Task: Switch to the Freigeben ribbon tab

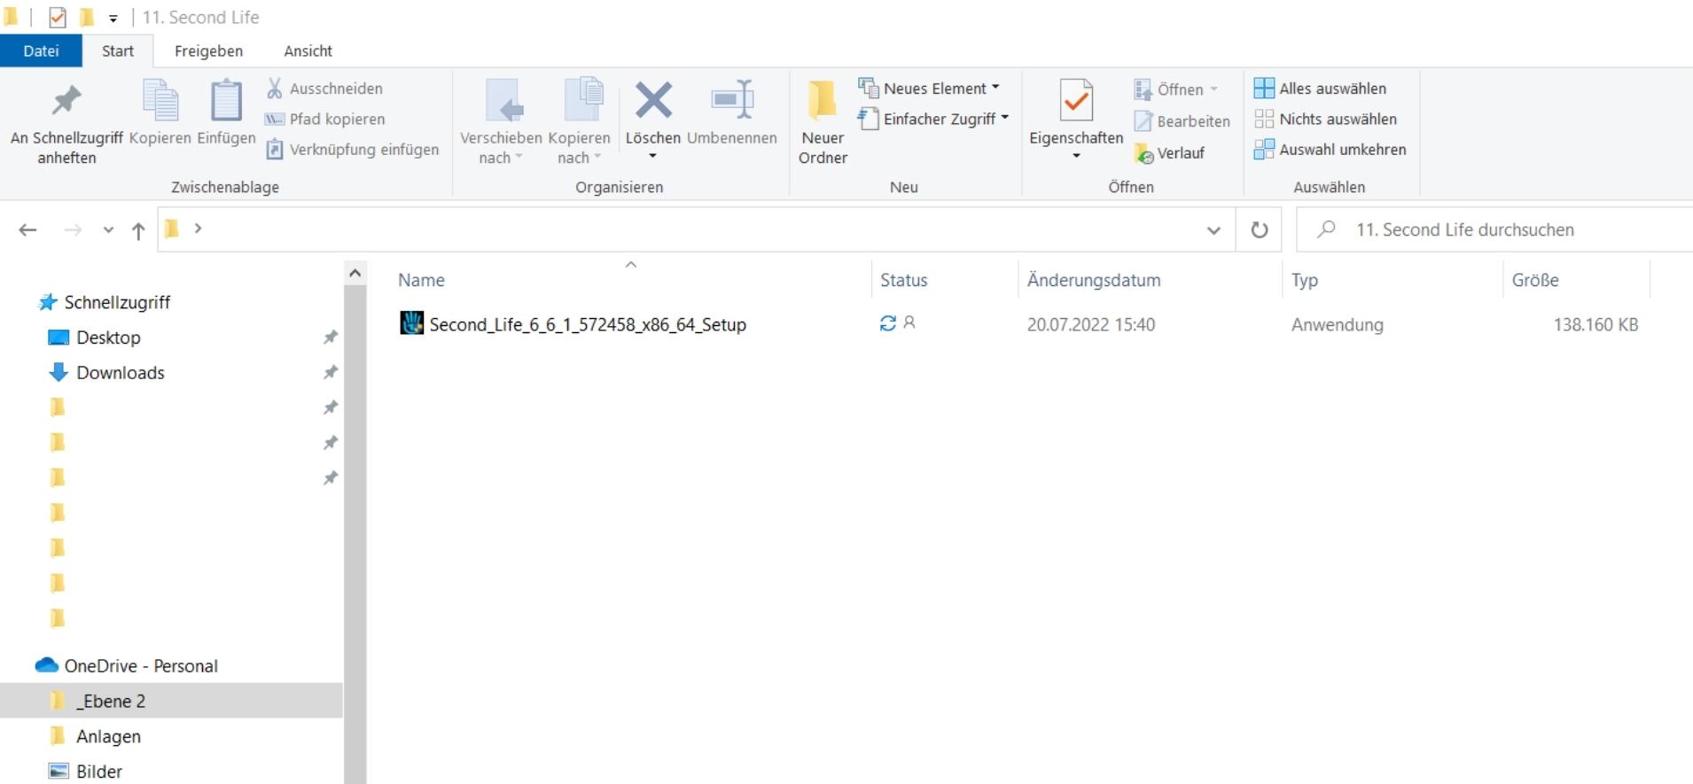Action: pos(208,50)
